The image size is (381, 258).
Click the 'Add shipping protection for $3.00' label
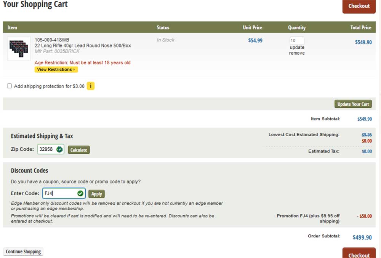coord(49,86)
